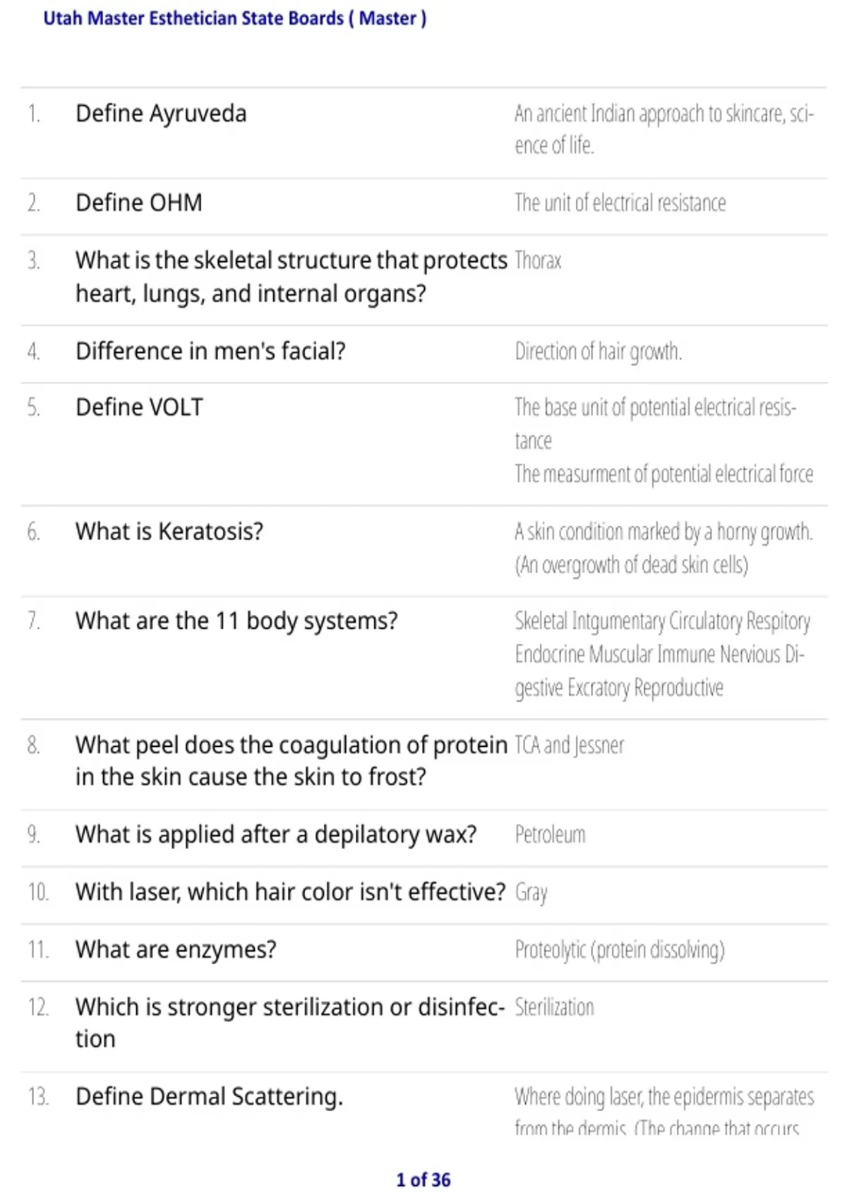The image size is (847, 1200).
Task: Select the row number 7 label
Action: [x=33, y=621]
